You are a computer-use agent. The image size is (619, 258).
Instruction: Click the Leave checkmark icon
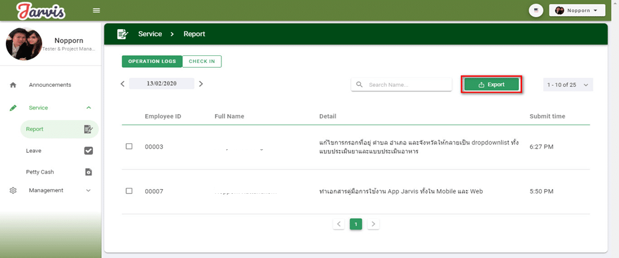pos(89,151)
